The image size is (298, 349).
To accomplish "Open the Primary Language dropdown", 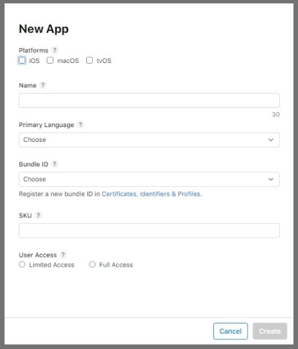I will pos(149,140).
